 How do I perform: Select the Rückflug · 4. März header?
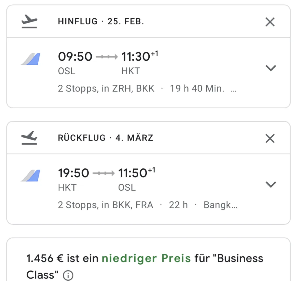[106, 138]
